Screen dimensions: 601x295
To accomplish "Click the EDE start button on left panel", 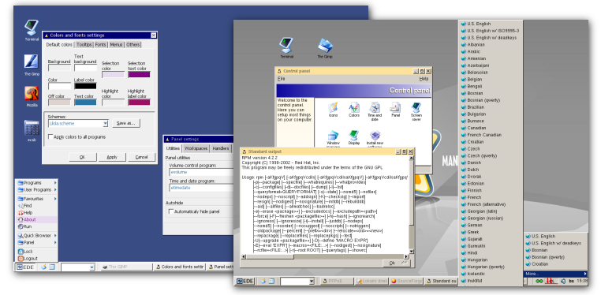I will pyautogui.click(x=25, y=267).
